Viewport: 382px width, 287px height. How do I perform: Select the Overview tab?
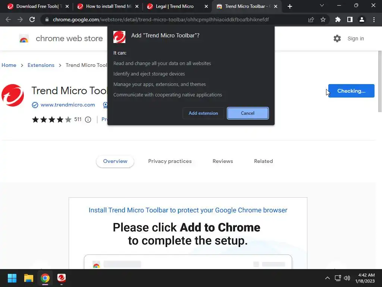click(115, 161)
